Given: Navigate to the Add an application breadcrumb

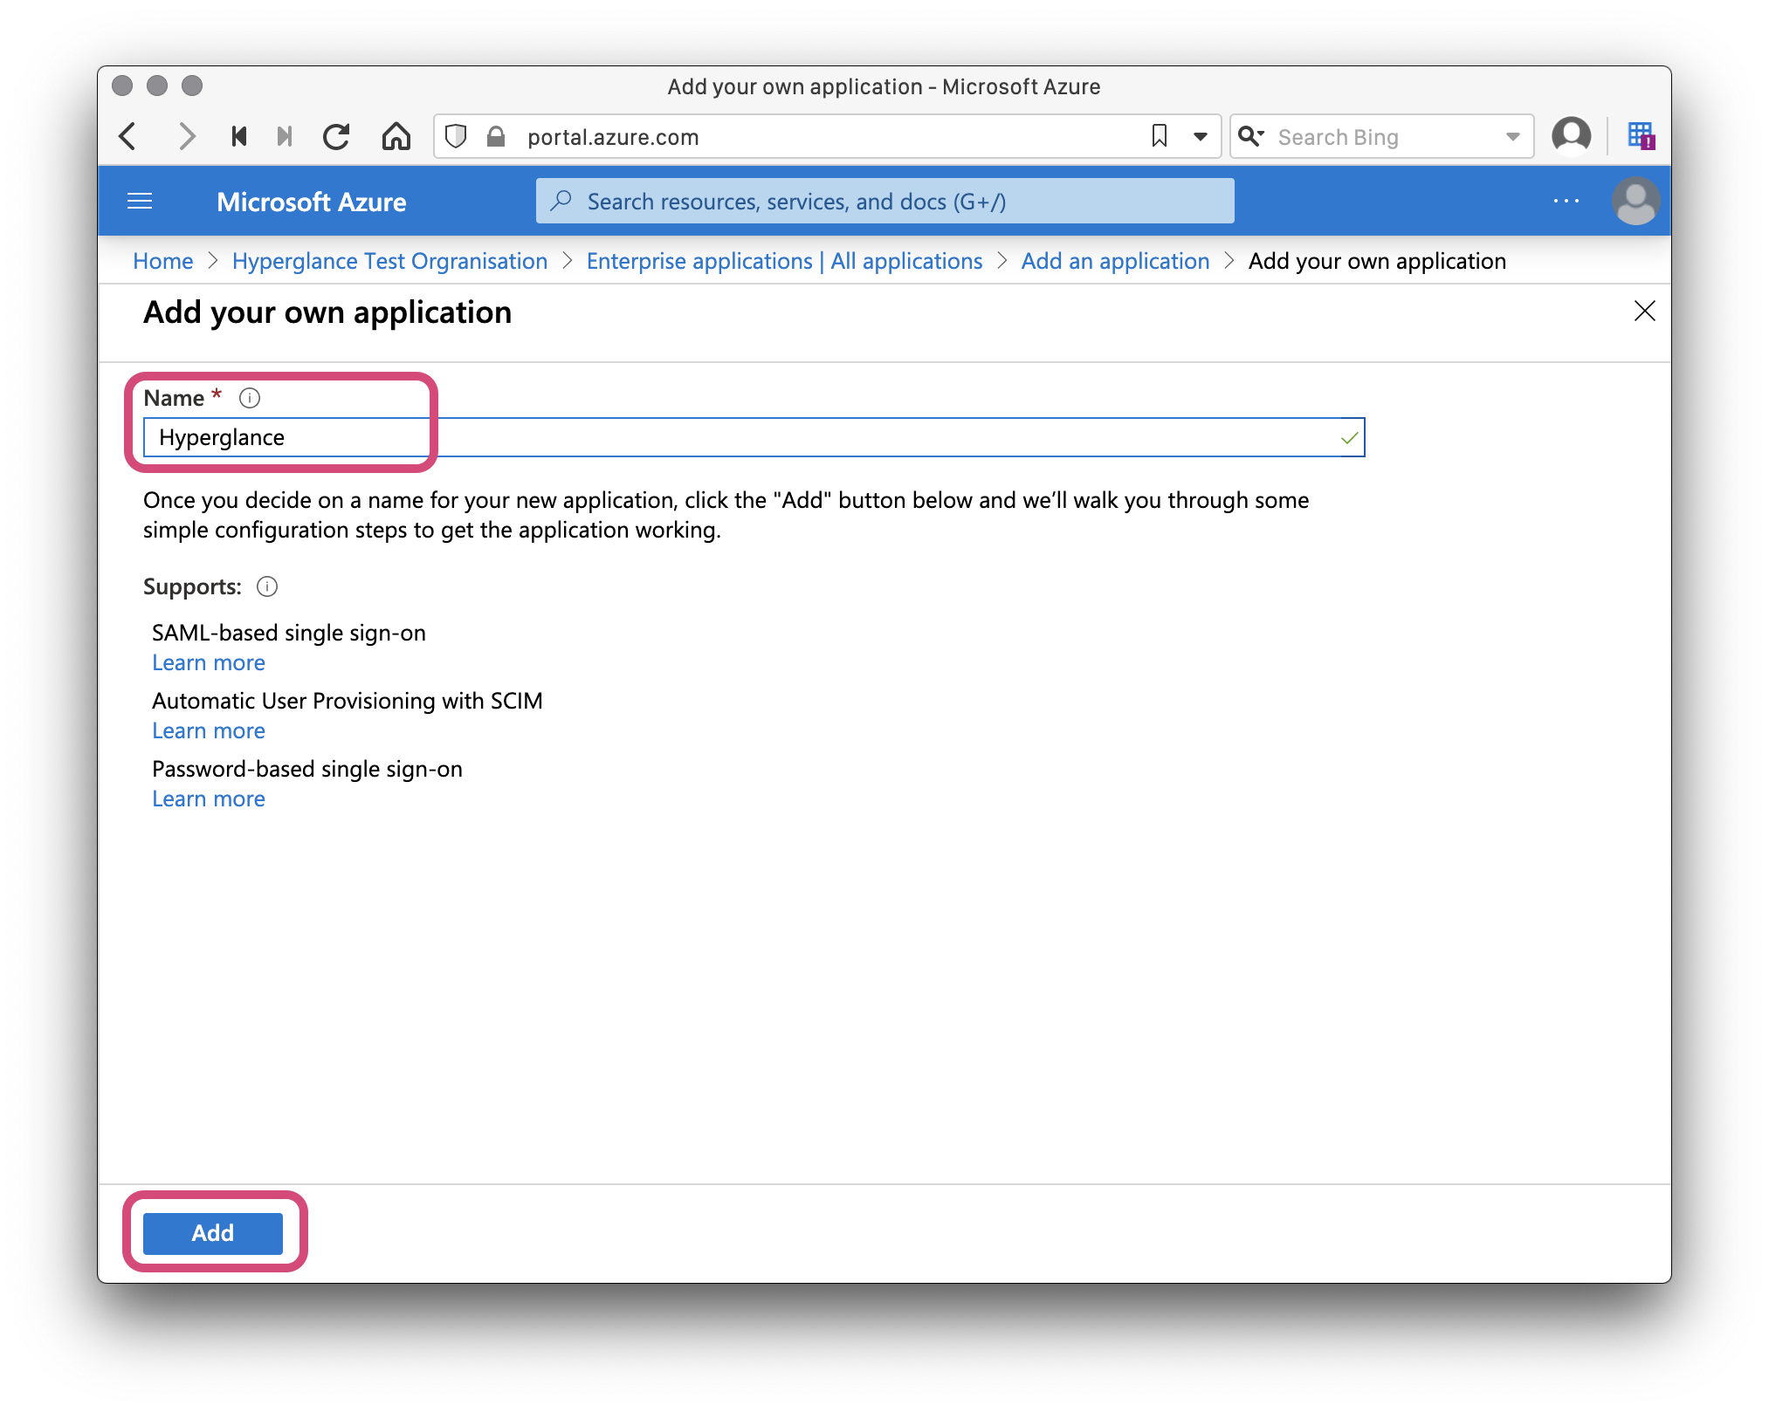Looking at the screenshot, I should [1115, 261].
